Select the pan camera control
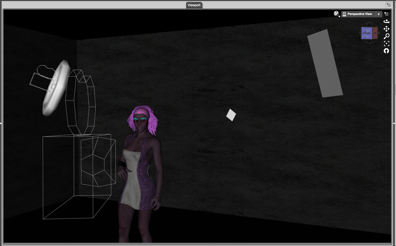396x246 pixels. point(386,29)
